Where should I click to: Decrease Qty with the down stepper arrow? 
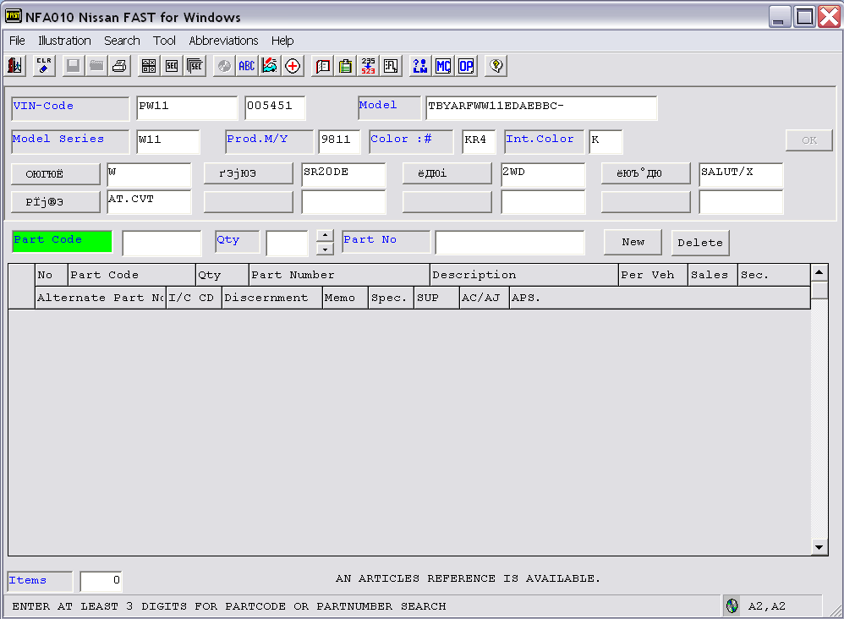tap(325, 249)
